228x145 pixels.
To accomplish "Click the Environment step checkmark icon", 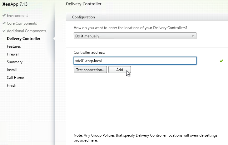I will [4, 15].
